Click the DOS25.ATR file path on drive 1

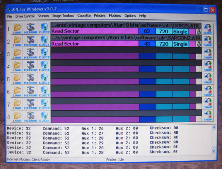click(x=126, y=25)
